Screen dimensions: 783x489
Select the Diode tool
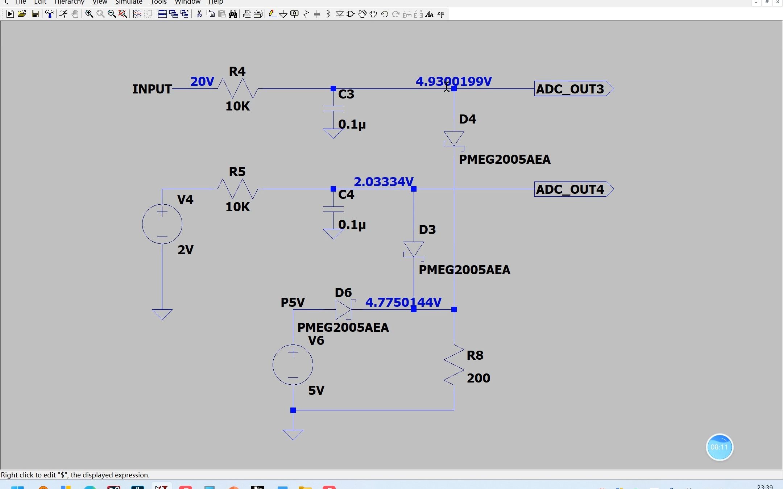[x=340, y=14]
